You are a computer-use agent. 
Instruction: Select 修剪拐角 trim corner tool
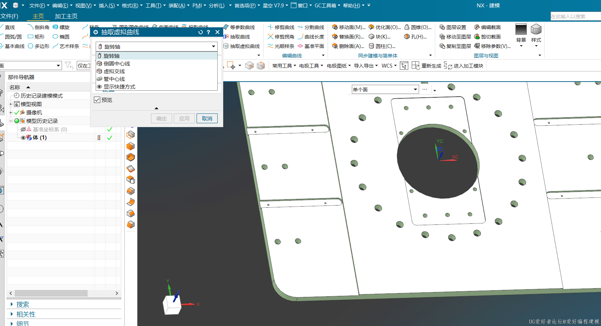click(281, 37)
